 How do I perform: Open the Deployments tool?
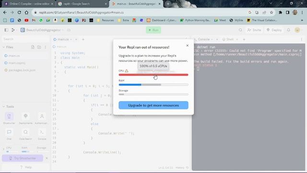(25, 118)
